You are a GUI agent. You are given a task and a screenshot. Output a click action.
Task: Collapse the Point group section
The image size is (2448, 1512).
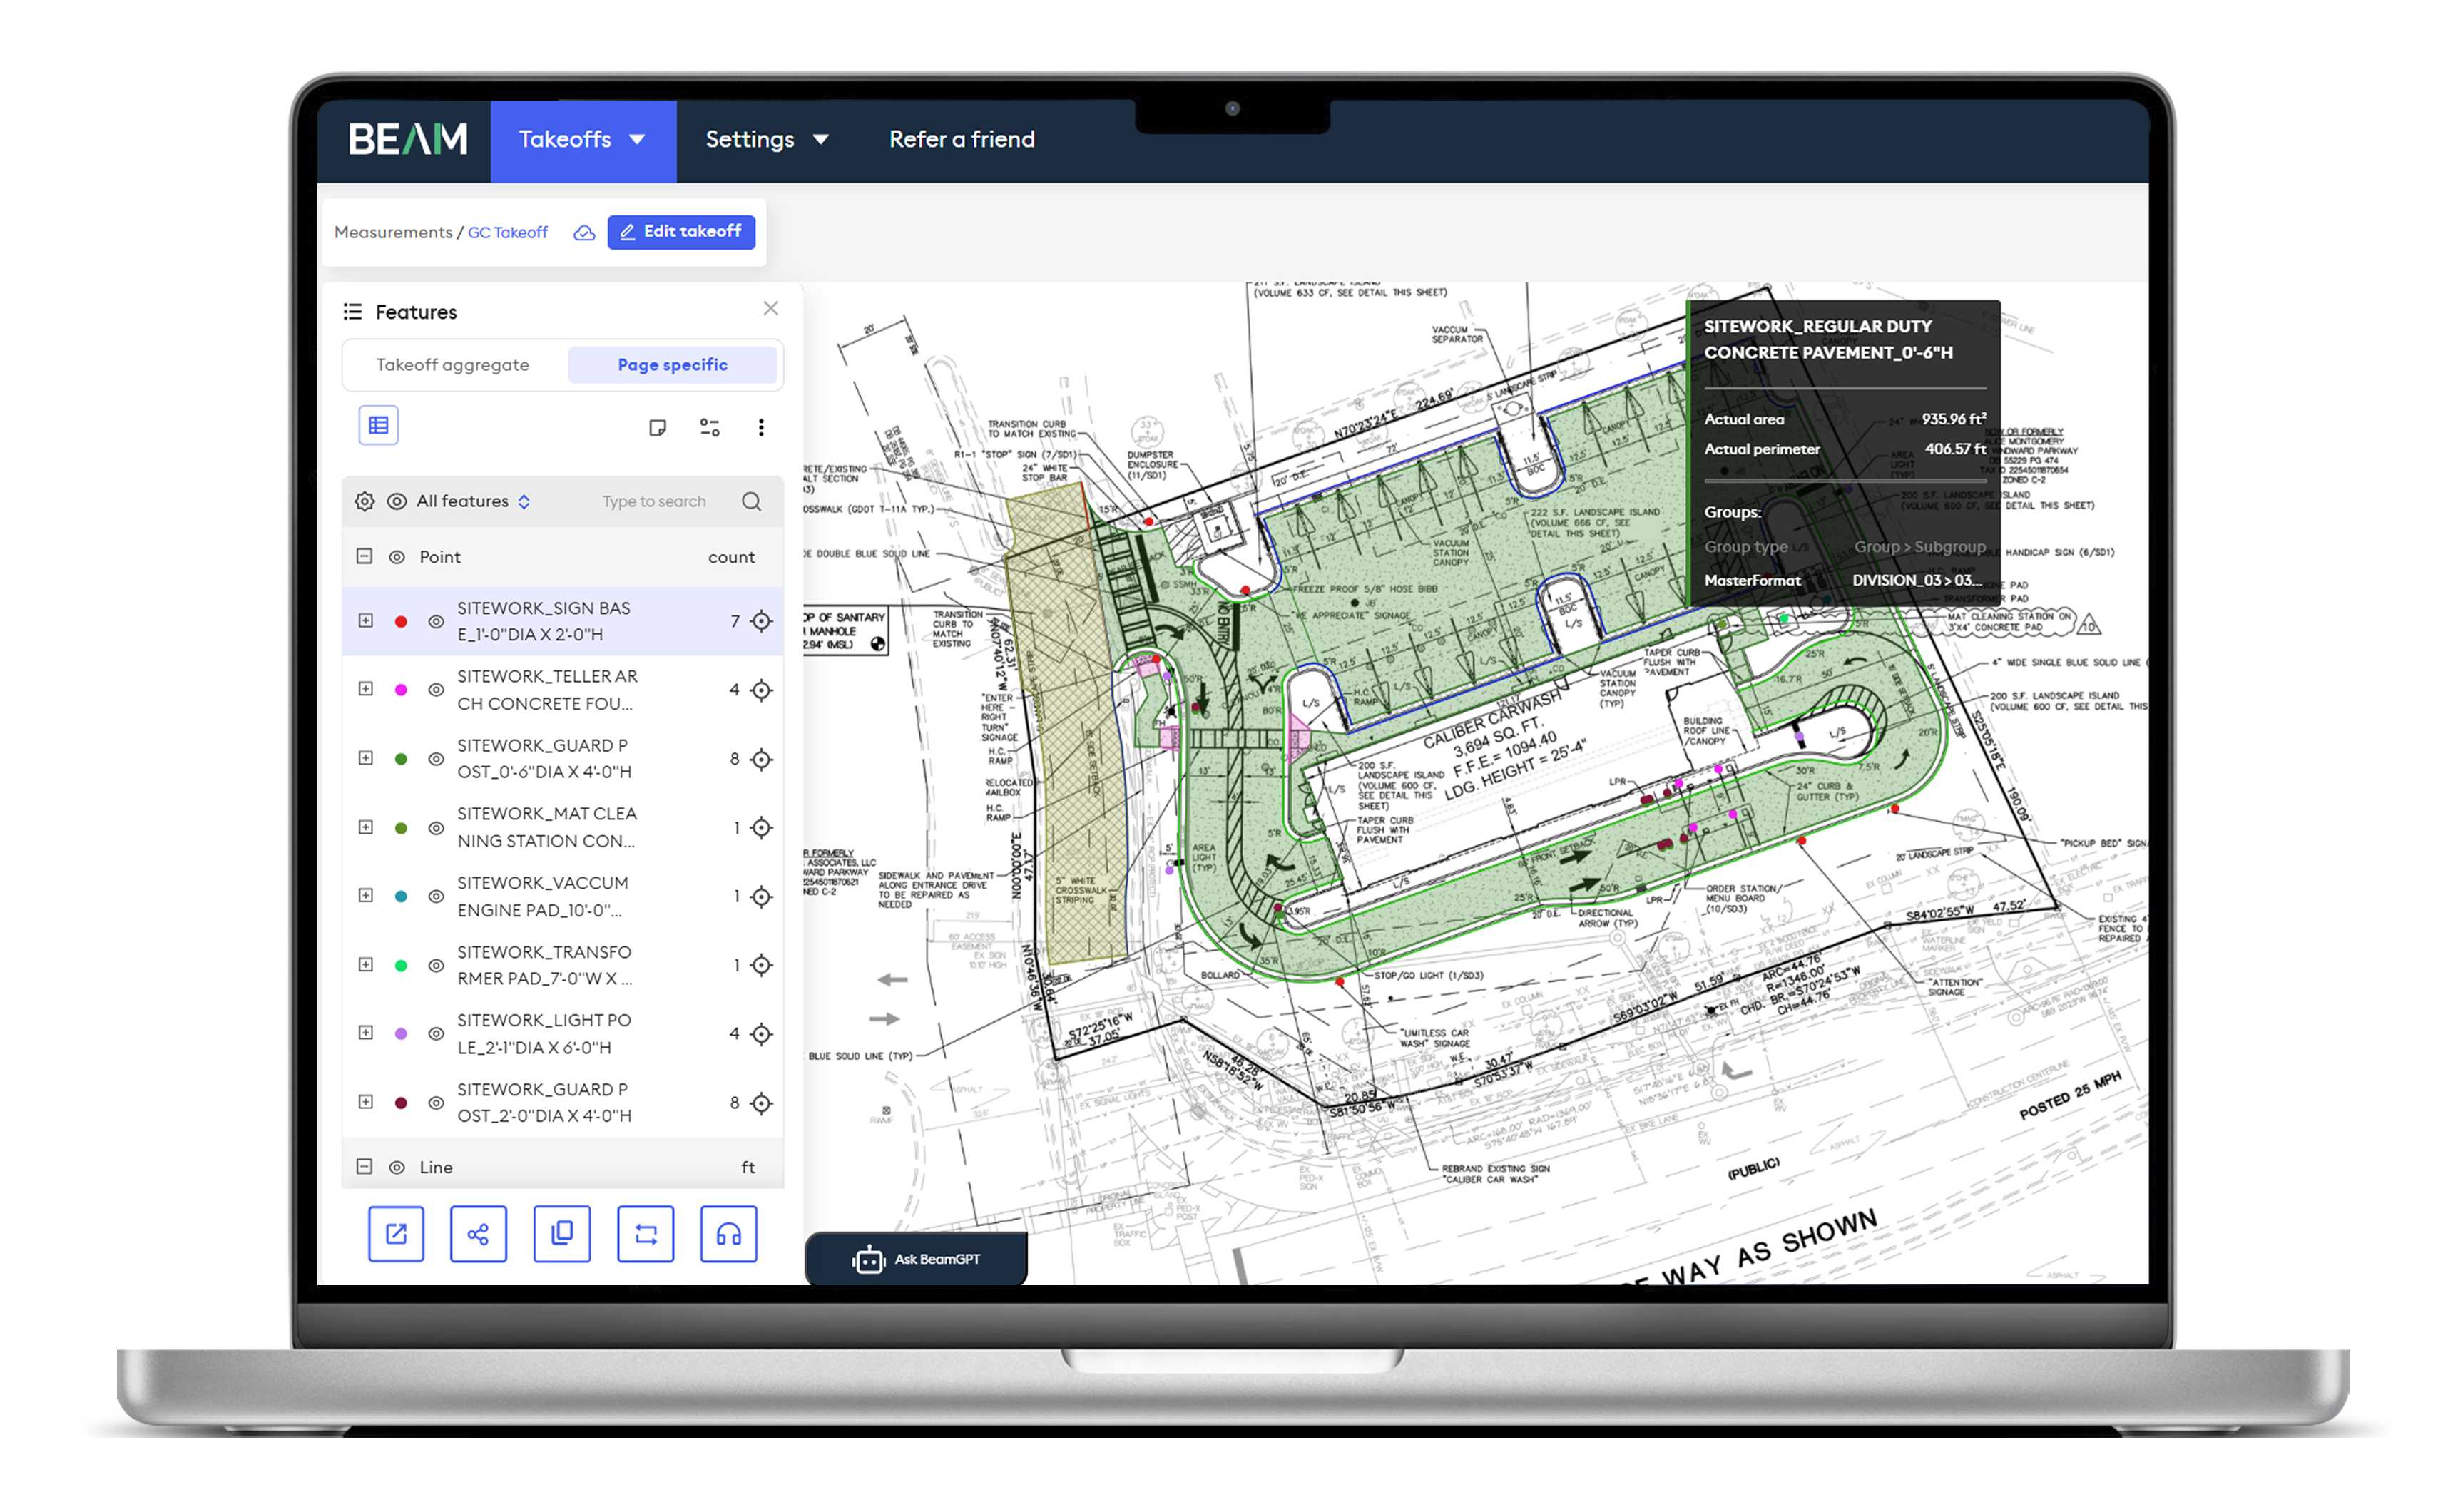coord(365,557)
